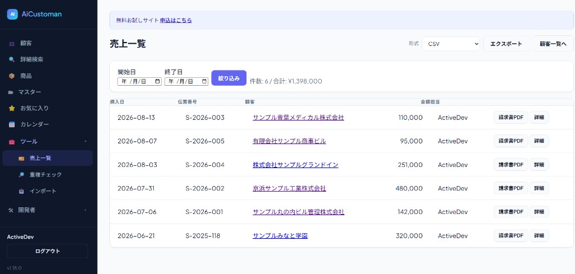Click the 終了日 date input field
This screenshot has height=274, width=575.
point(186,82)
